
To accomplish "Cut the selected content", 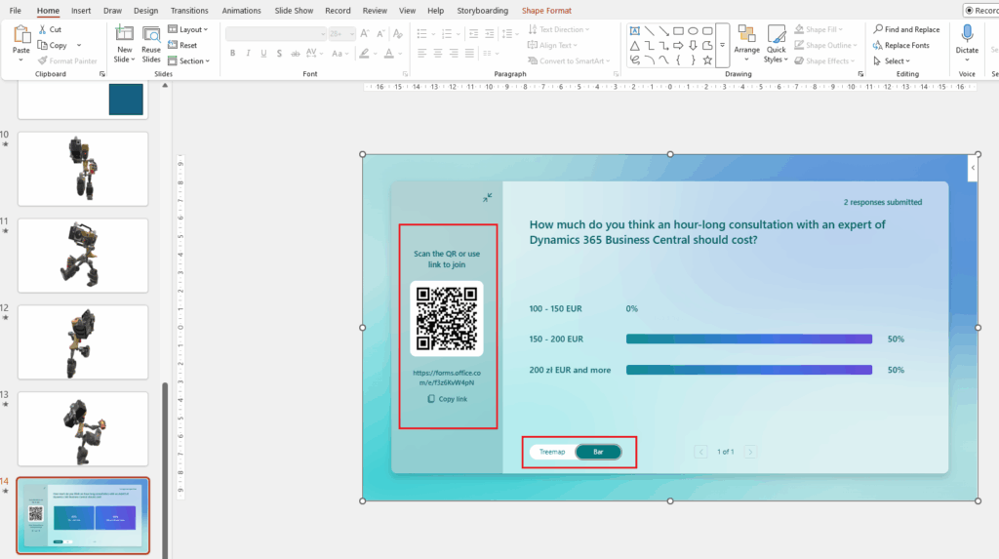I will coord(50,29).
